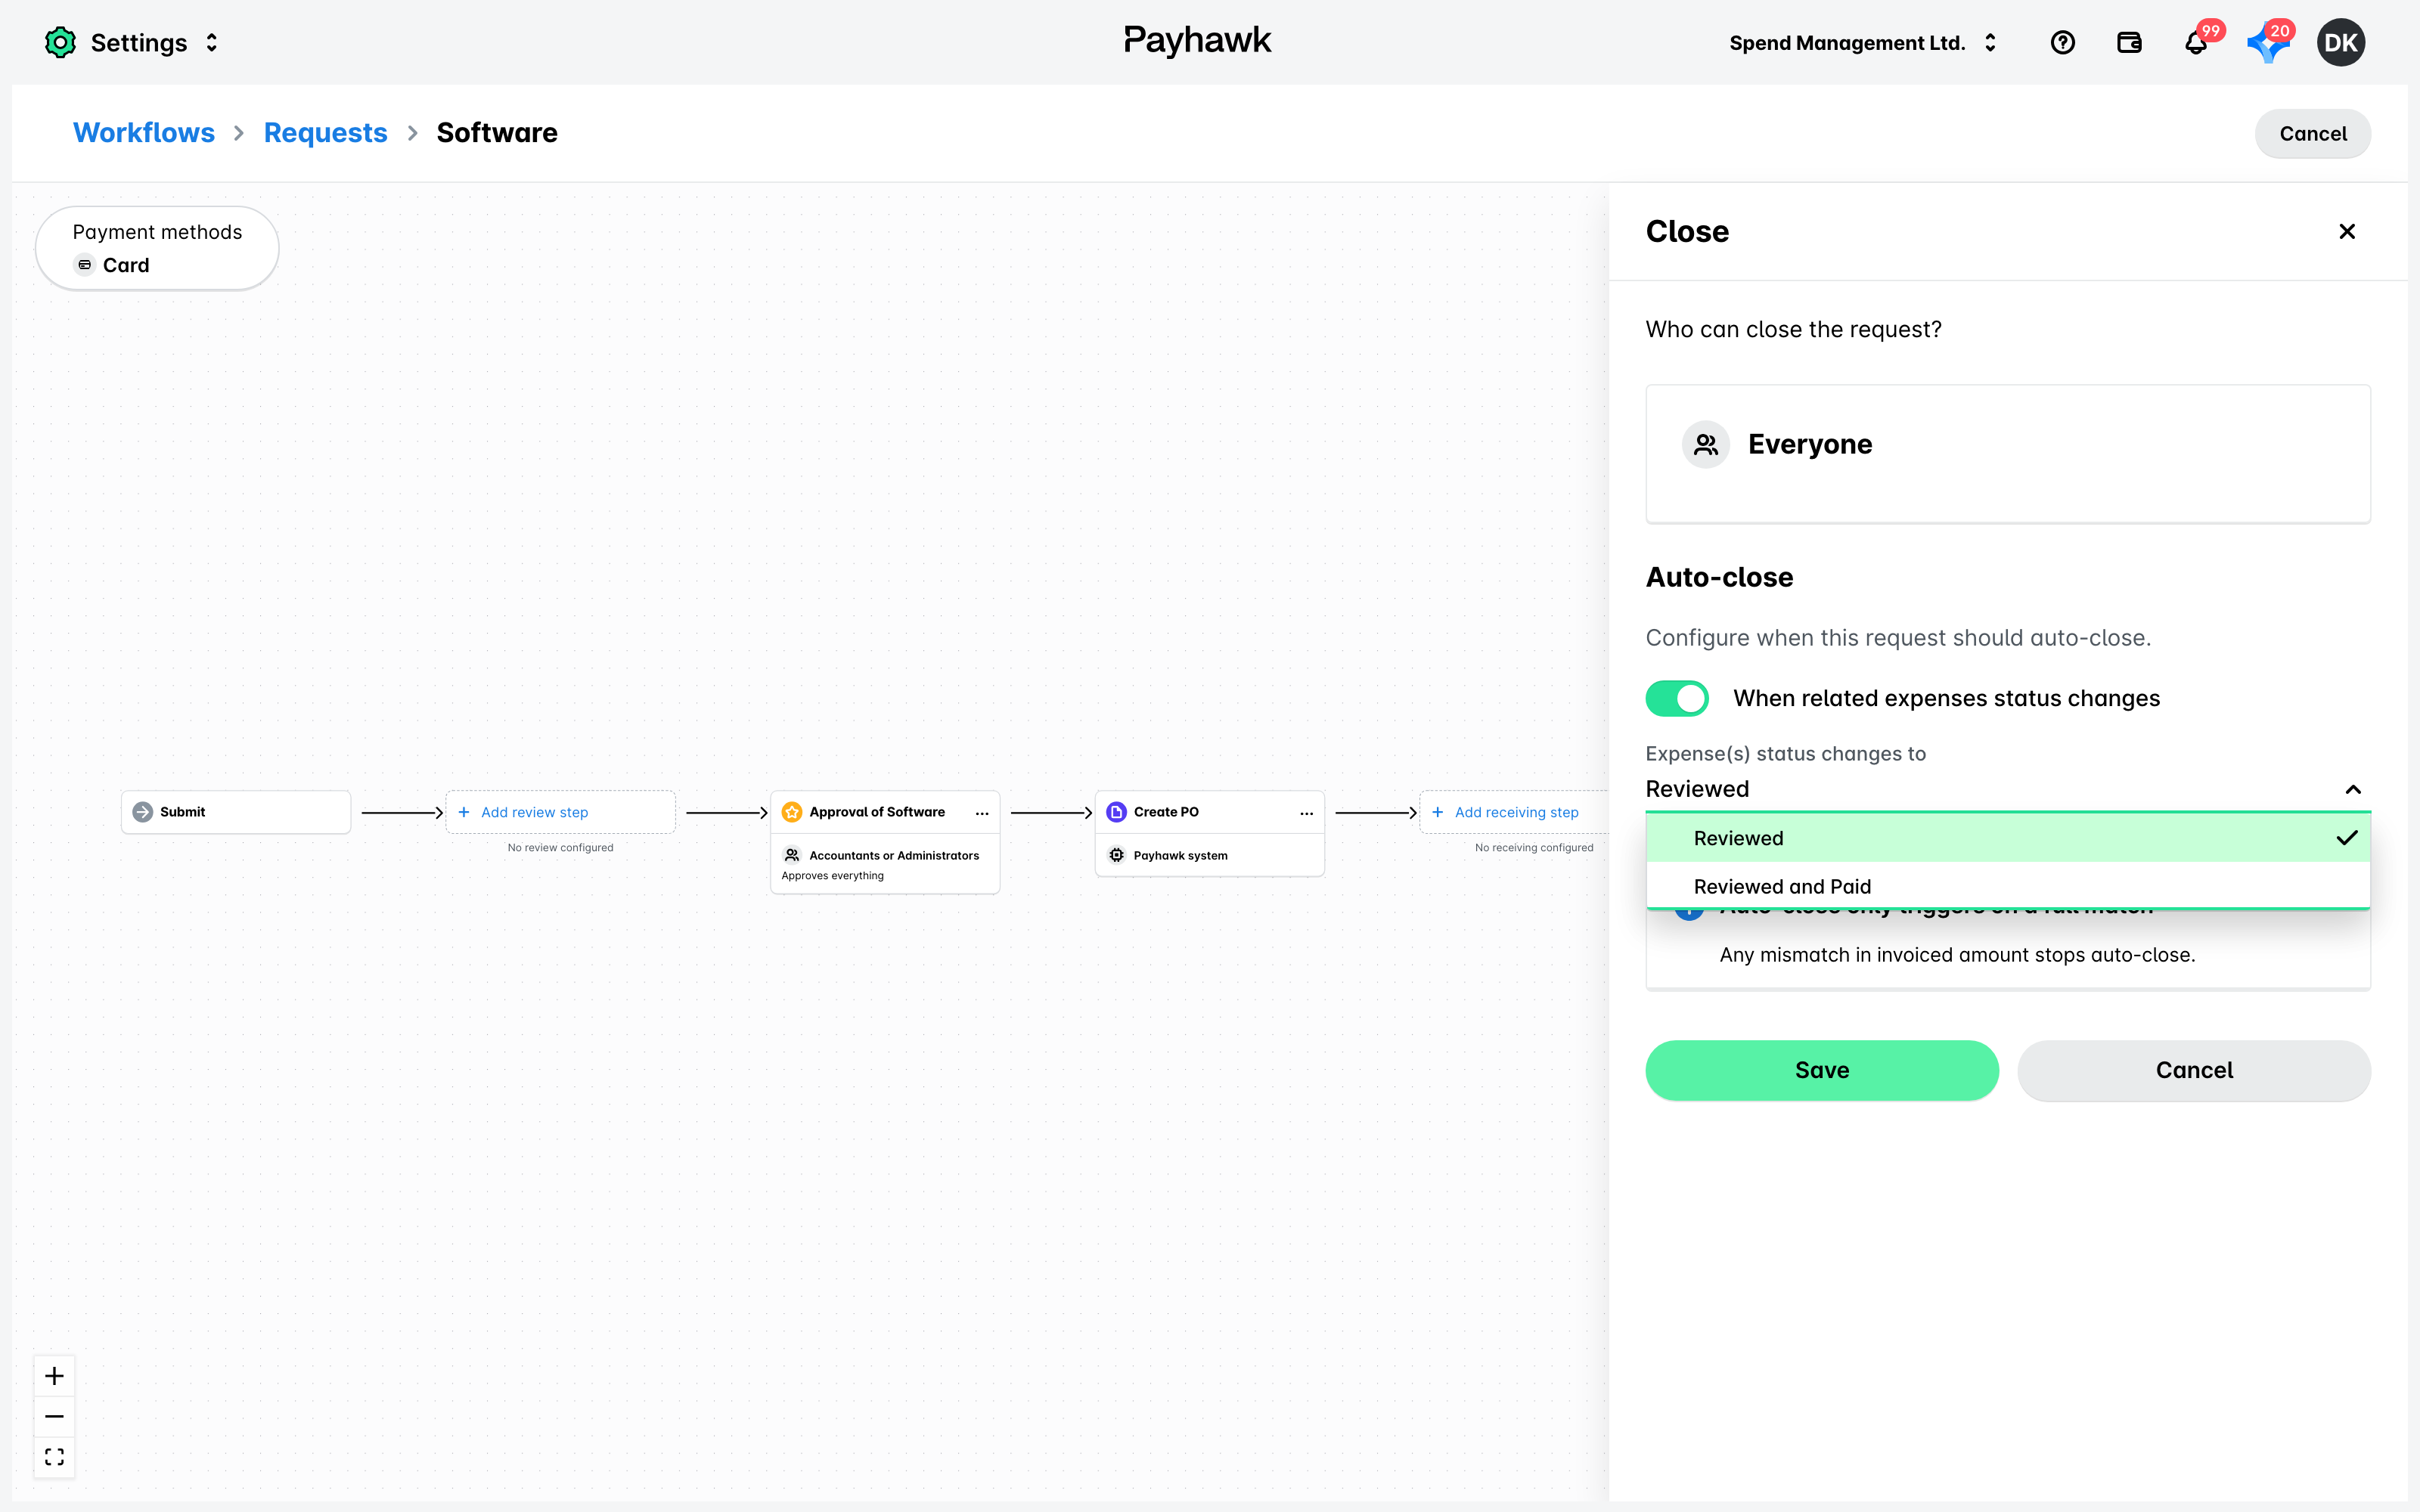Zoom out the workflow canvas
Image resolution: width=2420 pixels, height=1512 pixels.
click(54, 1416)
